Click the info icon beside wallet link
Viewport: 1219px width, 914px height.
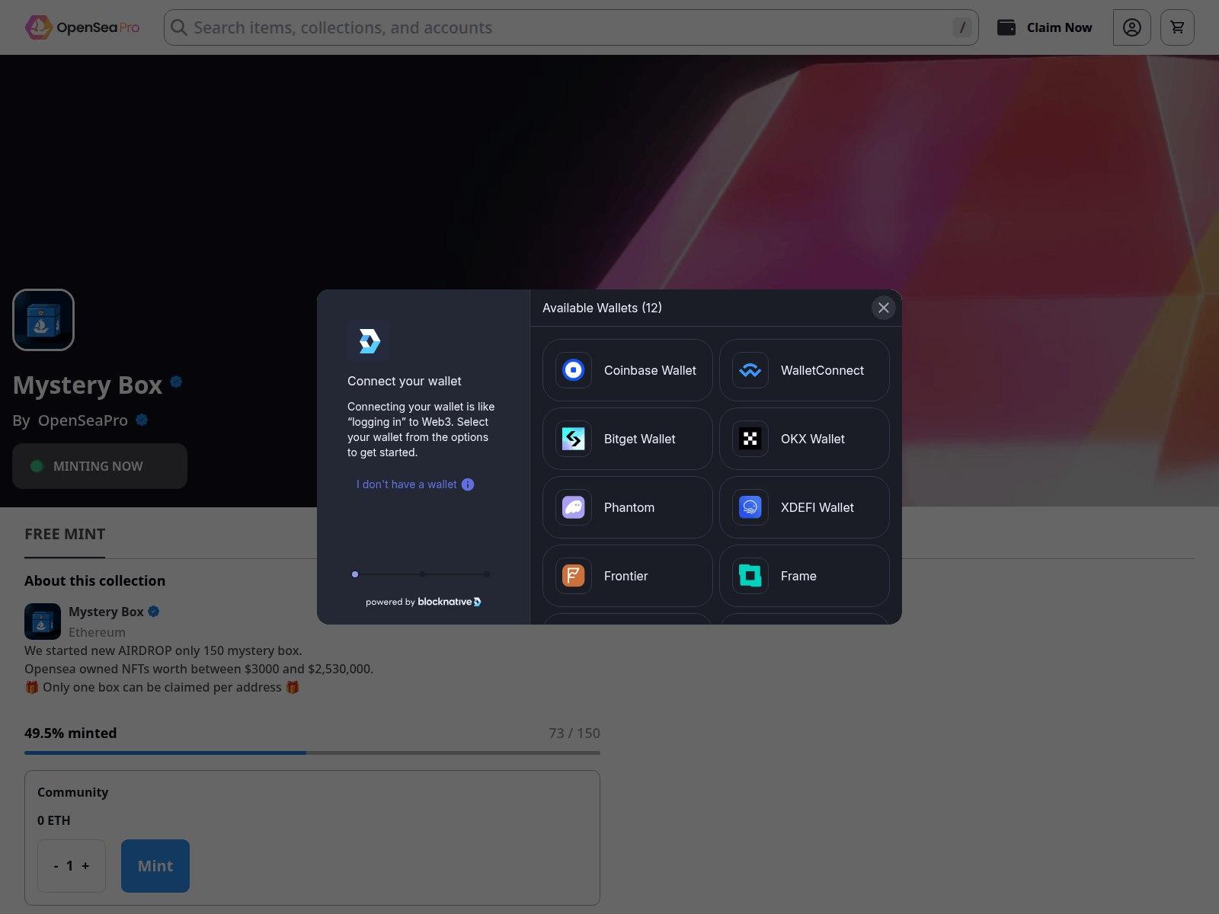468,484
